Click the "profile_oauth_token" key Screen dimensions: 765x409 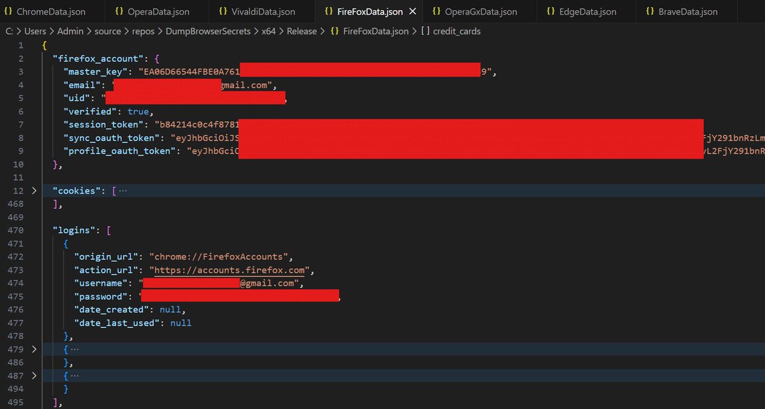[119, 151]
